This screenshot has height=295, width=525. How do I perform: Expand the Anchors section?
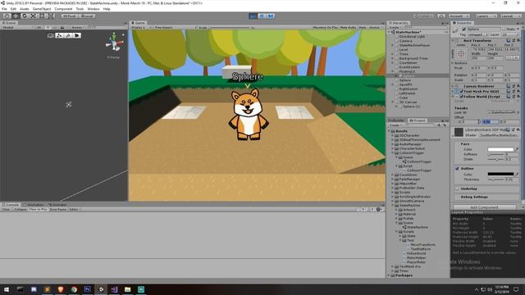click(x=453, y=63)
